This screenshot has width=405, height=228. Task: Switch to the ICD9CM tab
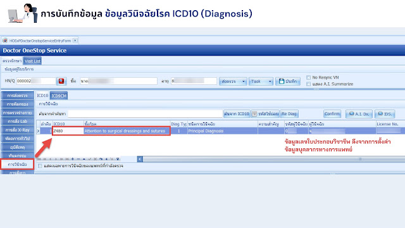pos(59,96)
